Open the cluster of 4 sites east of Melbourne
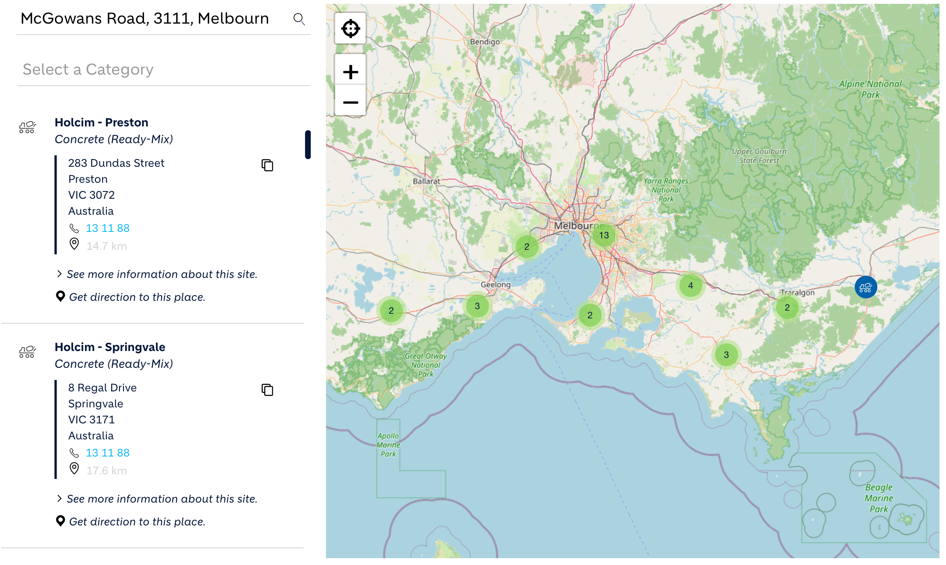Screen dimensions: 946x565 (x=690, y=286)
